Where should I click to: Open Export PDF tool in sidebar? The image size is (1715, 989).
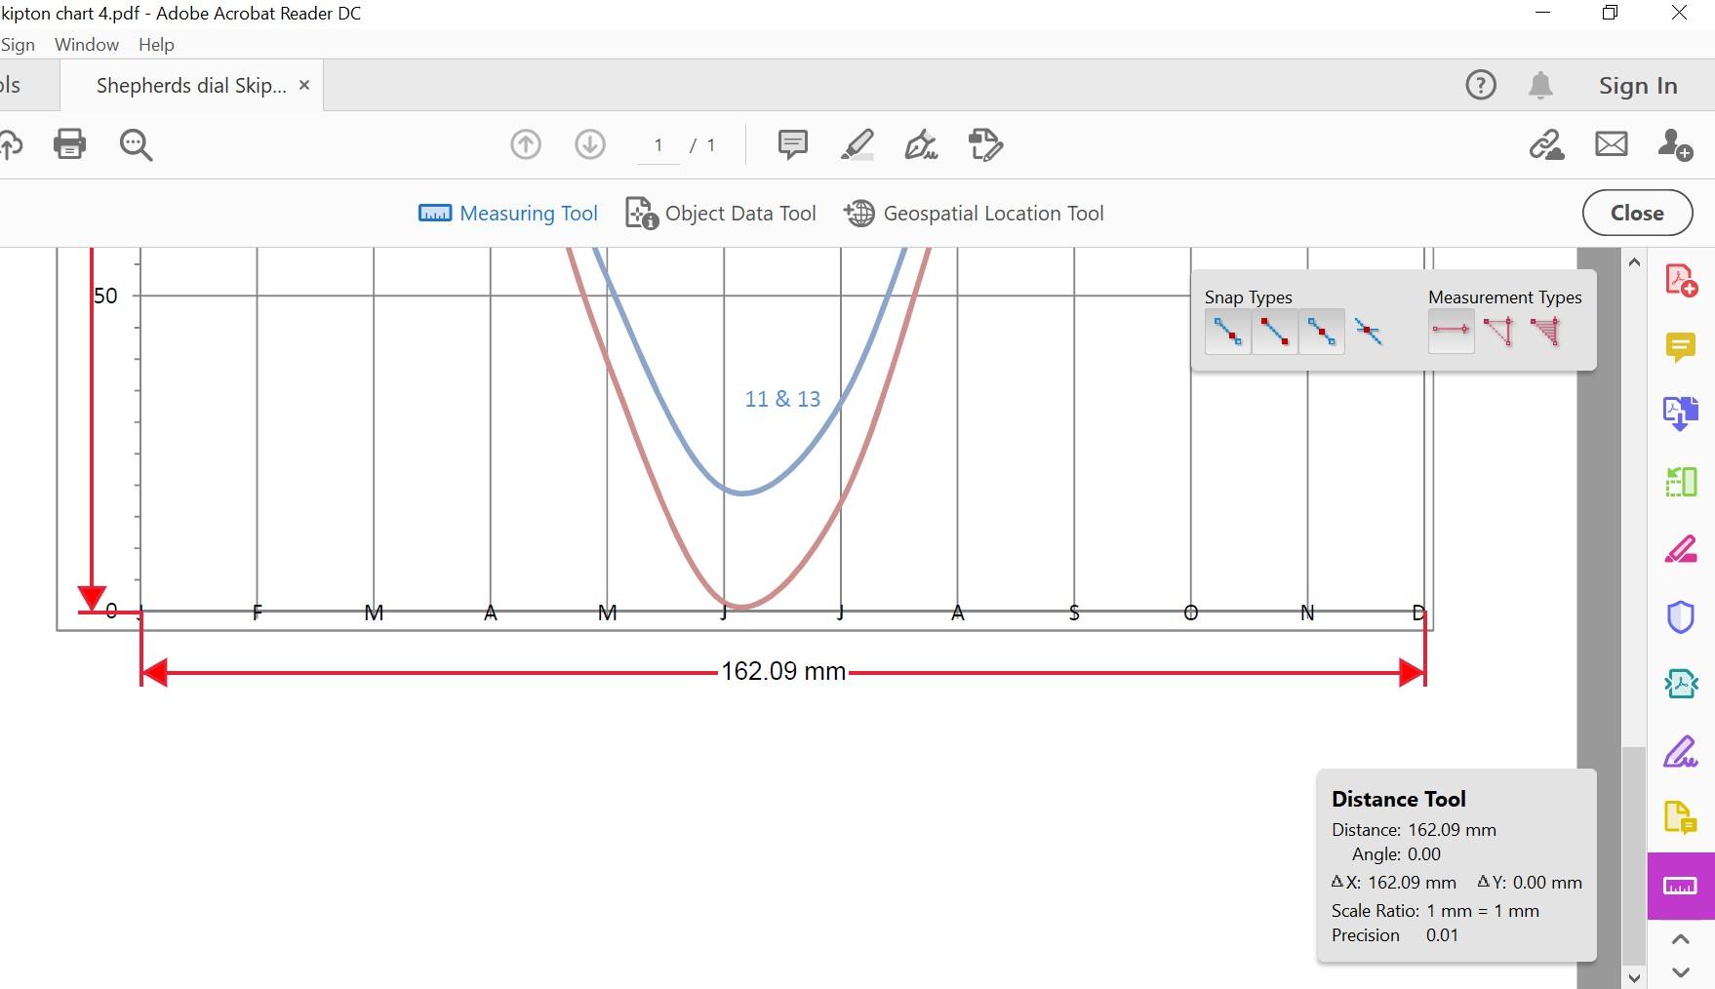coord(1681,414)
